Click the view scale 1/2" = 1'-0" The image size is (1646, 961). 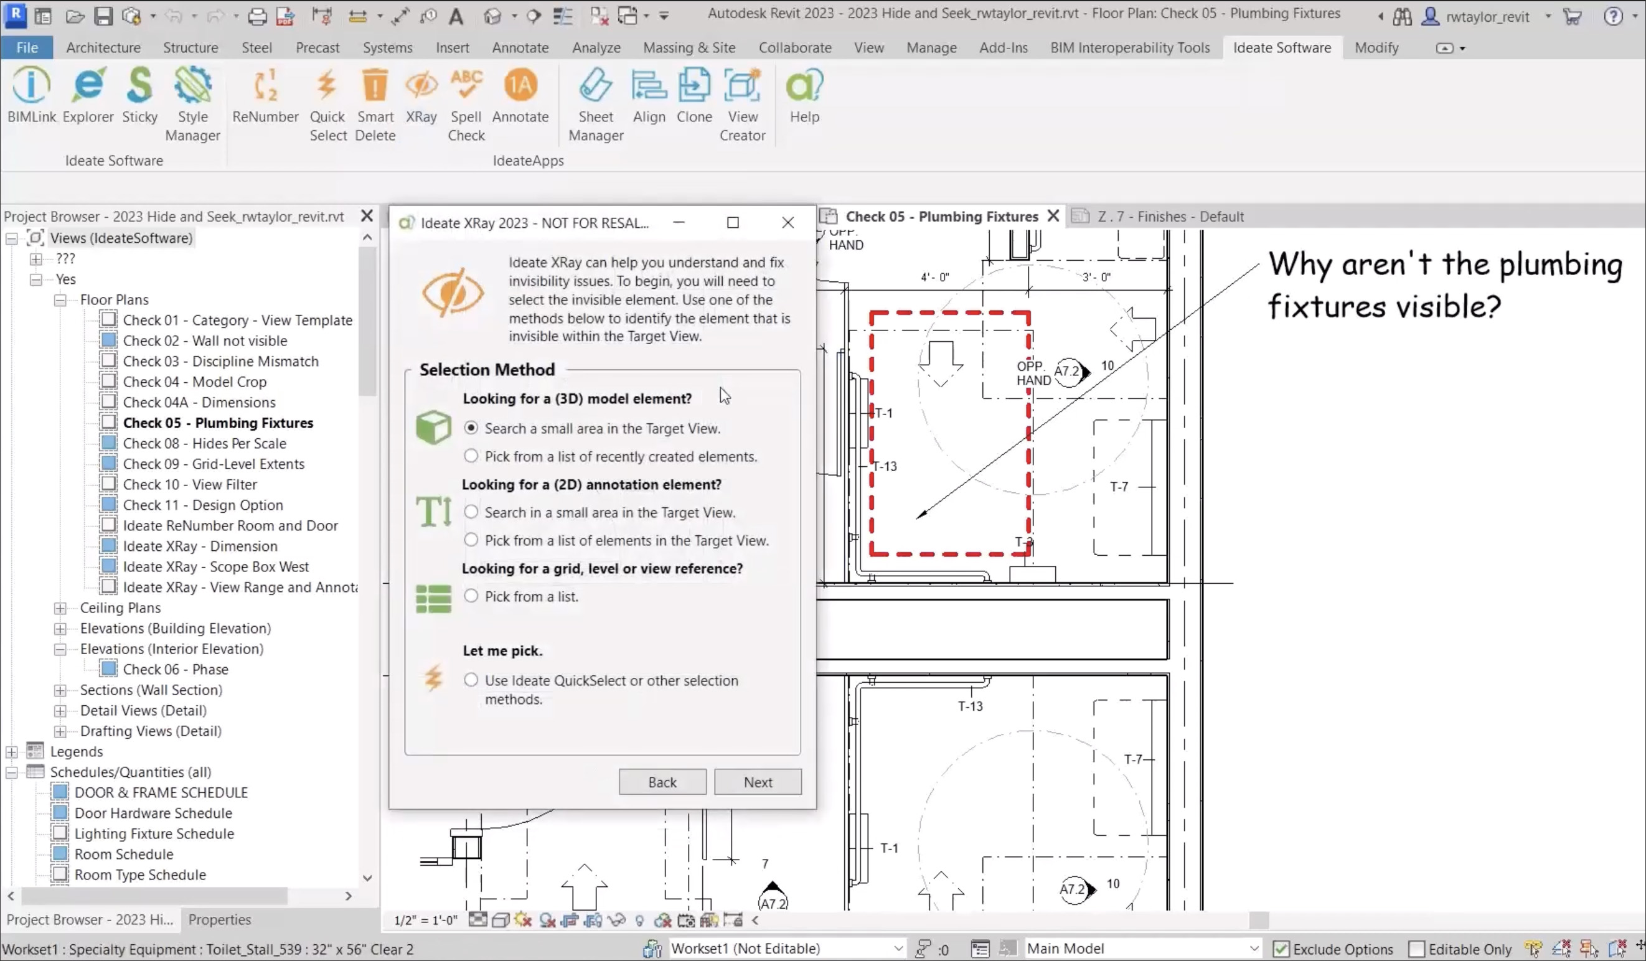pos(425,921)
